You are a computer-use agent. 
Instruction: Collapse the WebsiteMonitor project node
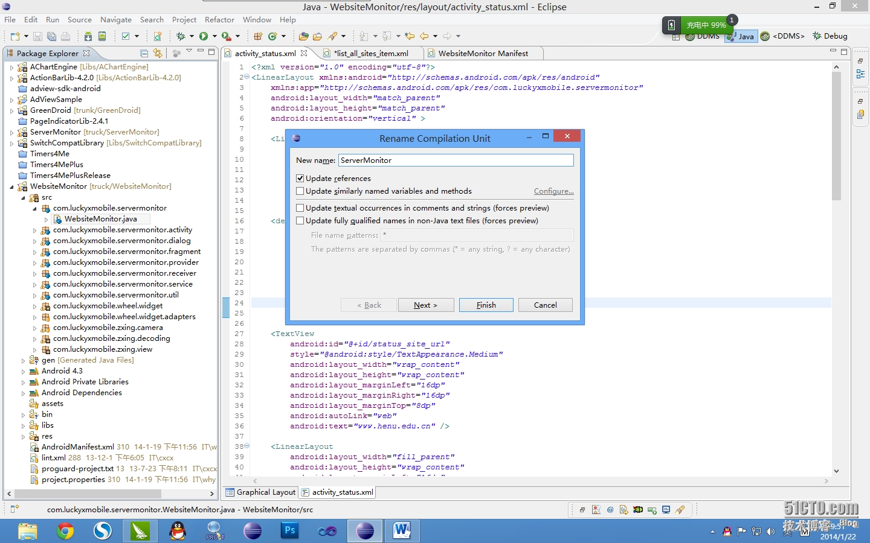tap(11, 186)
